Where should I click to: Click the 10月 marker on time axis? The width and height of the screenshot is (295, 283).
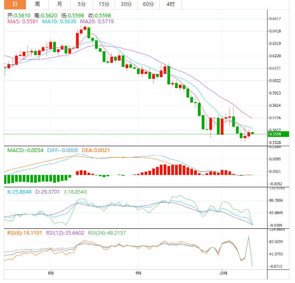pos(223,273)
